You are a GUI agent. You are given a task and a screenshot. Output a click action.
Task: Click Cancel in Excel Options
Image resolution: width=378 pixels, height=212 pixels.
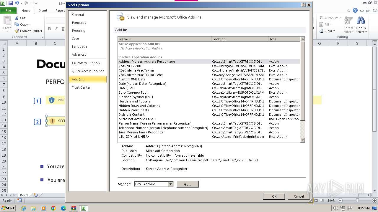tap(299, 196)
